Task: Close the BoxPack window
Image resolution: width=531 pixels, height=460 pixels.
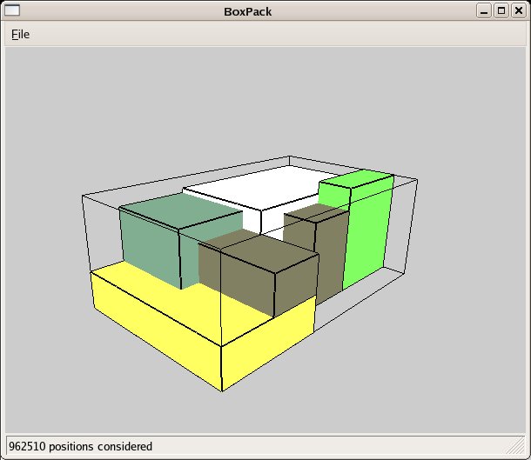Action: pos(519,11)
